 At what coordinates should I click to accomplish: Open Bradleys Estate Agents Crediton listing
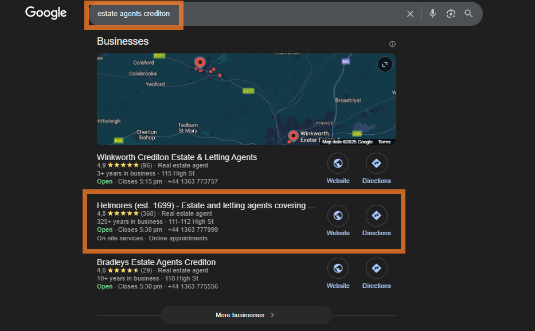pos(156,262)
